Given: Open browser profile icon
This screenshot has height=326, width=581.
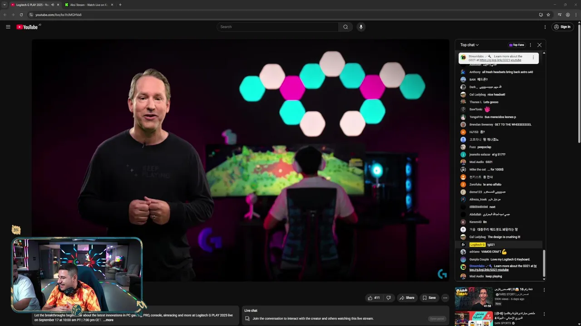Looking at the screenshot, I should pyautogui.click(x=568, y=14).
